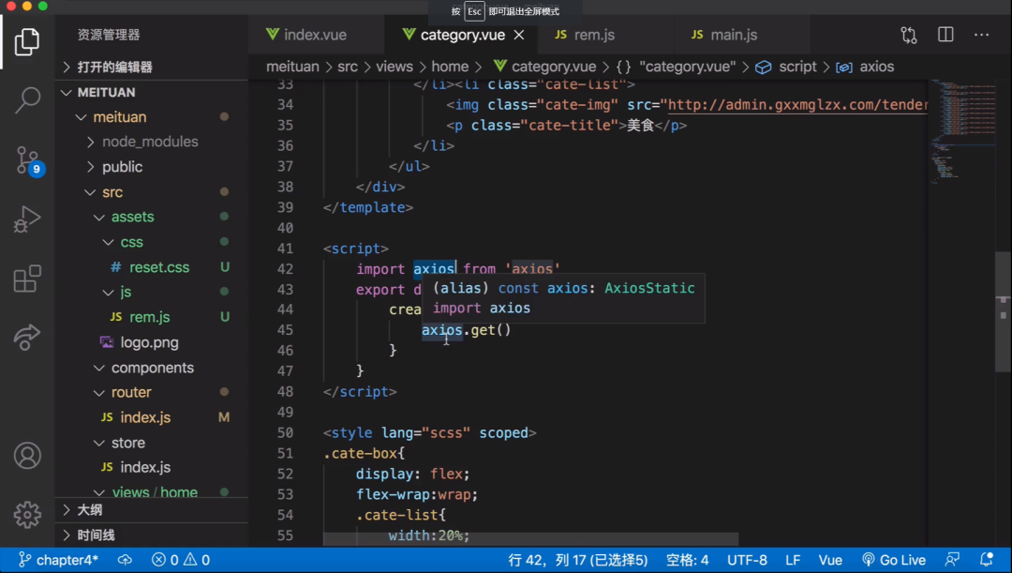Open the Explorer view in activity bar

(x=27, y=42)
